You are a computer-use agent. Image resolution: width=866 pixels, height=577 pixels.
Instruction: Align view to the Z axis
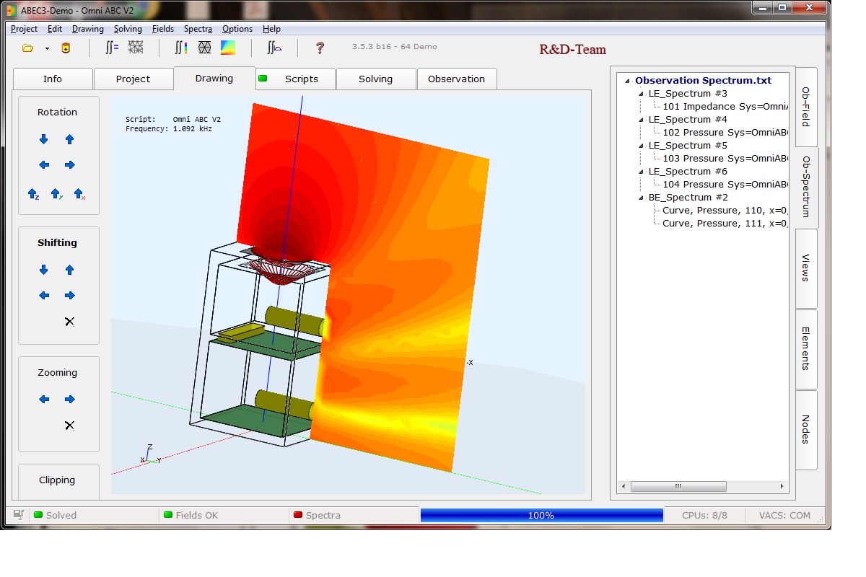pos(33,194)
